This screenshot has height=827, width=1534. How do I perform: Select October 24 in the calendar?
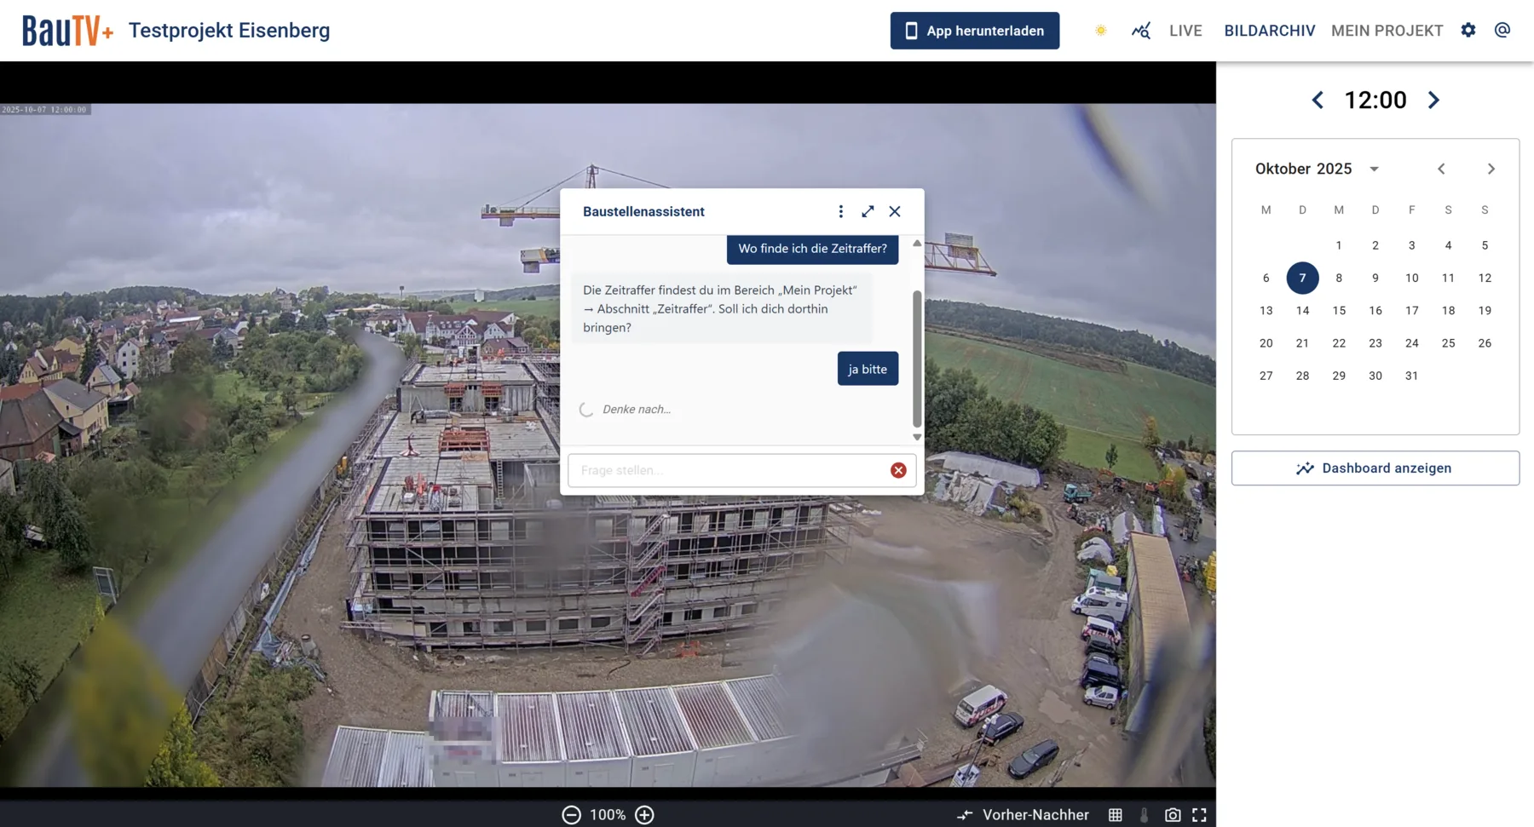click(x=1411, y=343)
